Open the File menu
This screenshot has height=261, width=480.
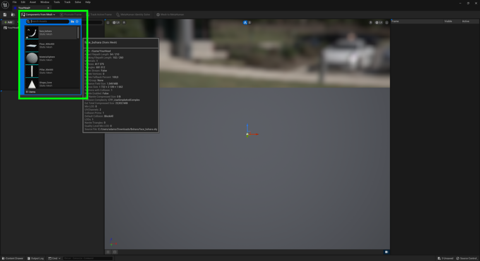pos(14,2)
